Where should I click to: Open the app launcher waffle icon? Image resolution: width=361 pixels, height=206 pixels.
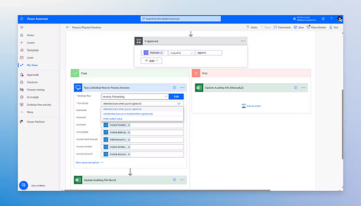coord(22,19)
